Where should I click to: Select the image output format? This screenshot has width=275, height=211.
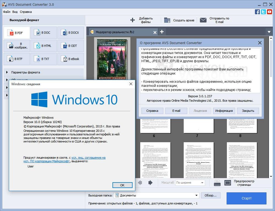click(x=17, y=46)
